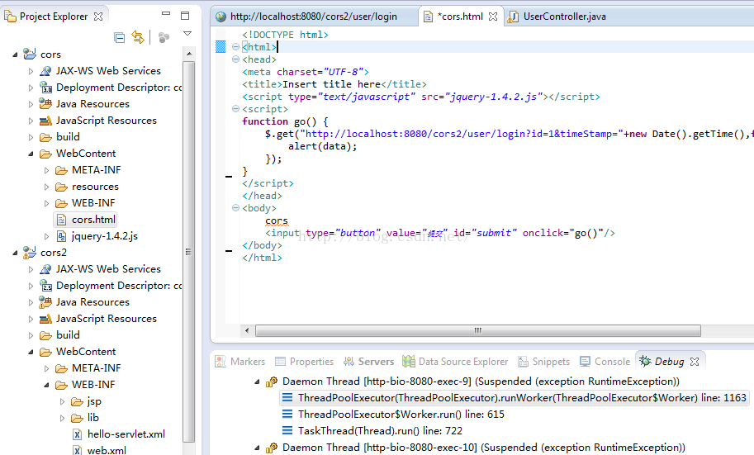Close the Debug view tab

pos(695,362)
